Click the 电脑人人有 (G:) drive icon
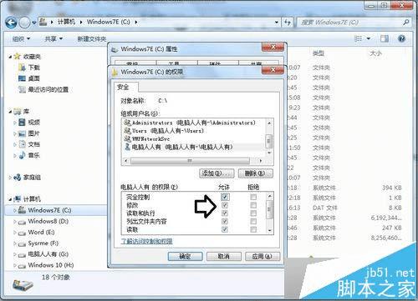 point(22,254)
